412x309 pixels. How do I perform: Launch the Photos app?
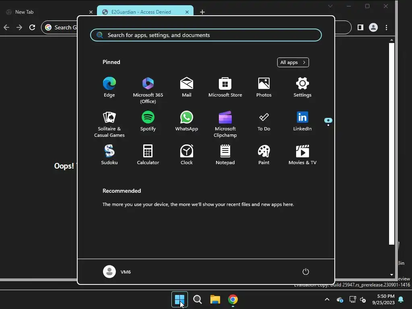pyautogui.click(x=264, y=87)
